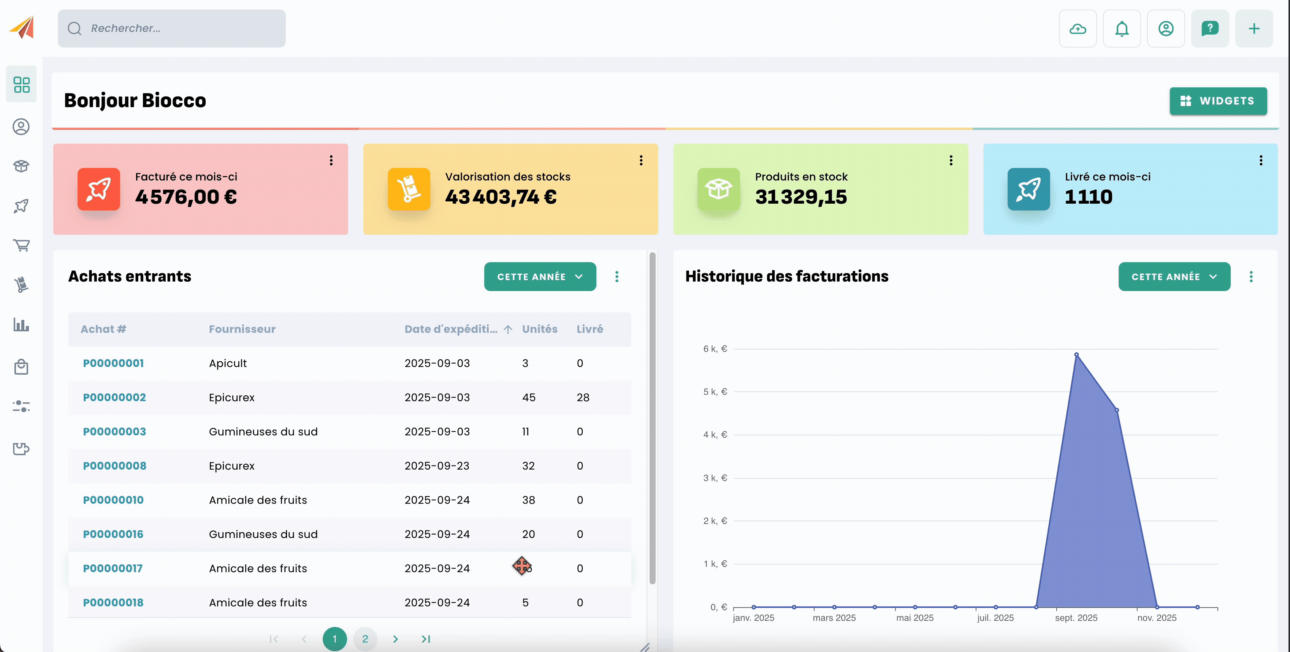Click the cloud upload icon in header
Image resolution: width=1290 pixels, height=652 pixels.
pos(1077,28)
